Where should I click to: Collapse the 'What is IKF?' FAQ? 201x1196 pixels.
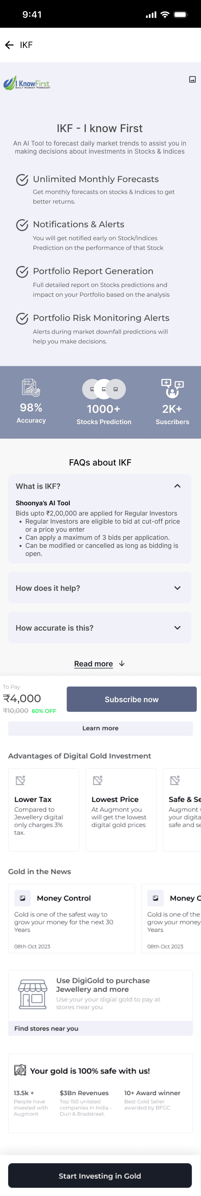pyautogui.click(x=177, y=486)
